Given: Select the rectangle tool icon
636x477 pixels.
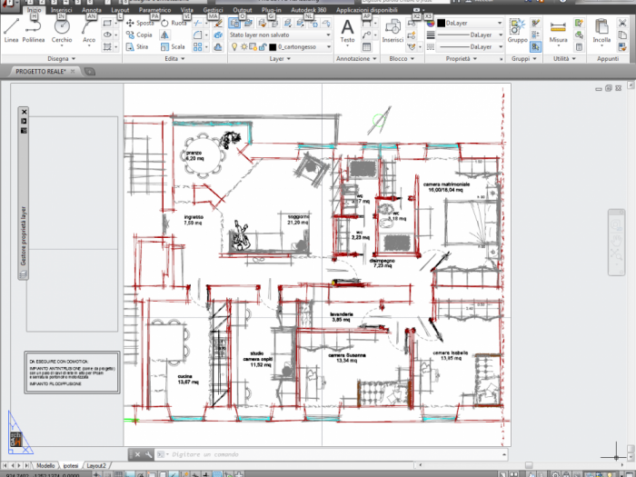Looking at the screenshot, I should tap(107, 23).
